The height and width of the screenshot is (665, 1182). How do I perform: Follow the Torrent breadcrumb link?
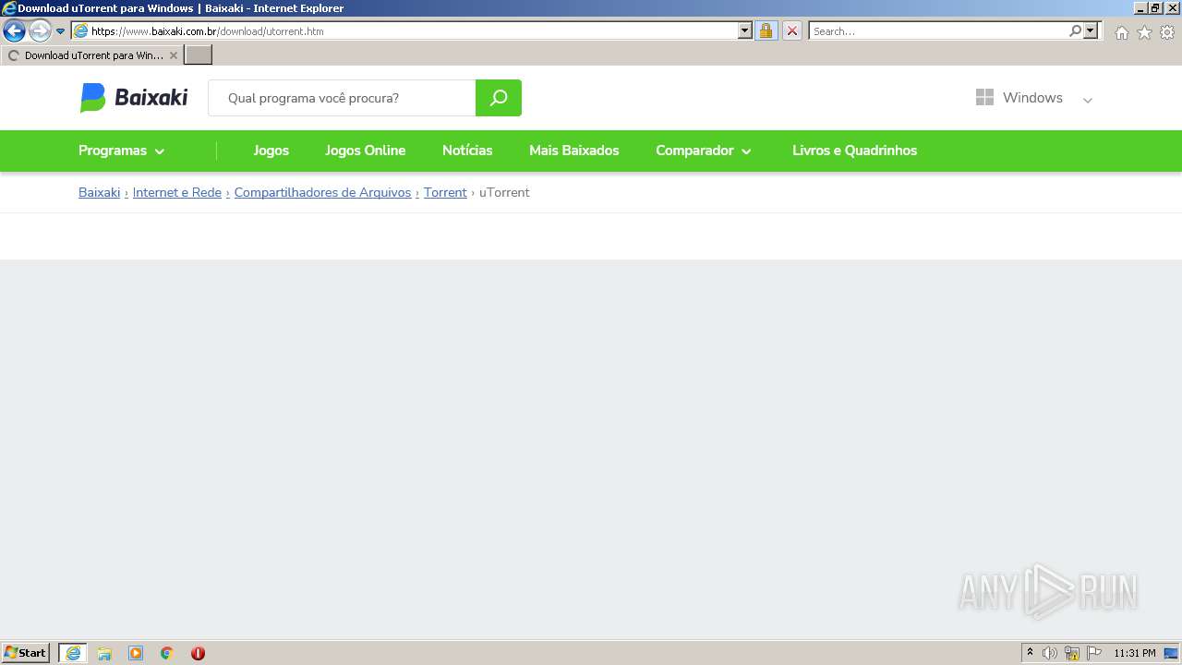(445, 192)
